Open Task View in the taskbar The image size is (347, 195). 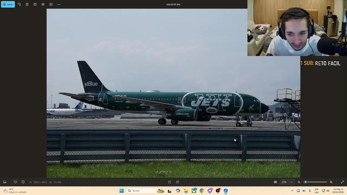point(169,191)
